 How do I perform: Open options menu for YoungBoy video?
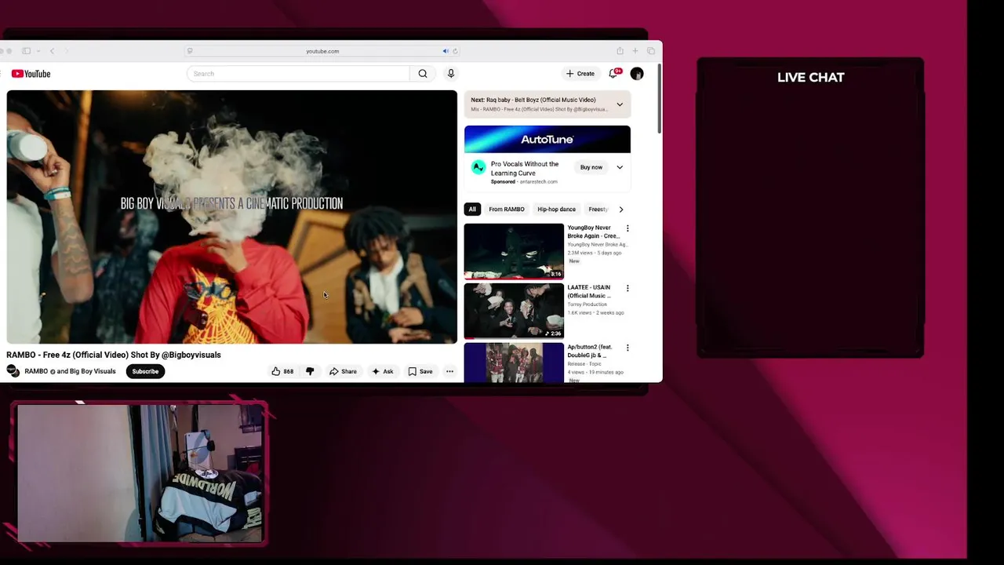[627, 228]
